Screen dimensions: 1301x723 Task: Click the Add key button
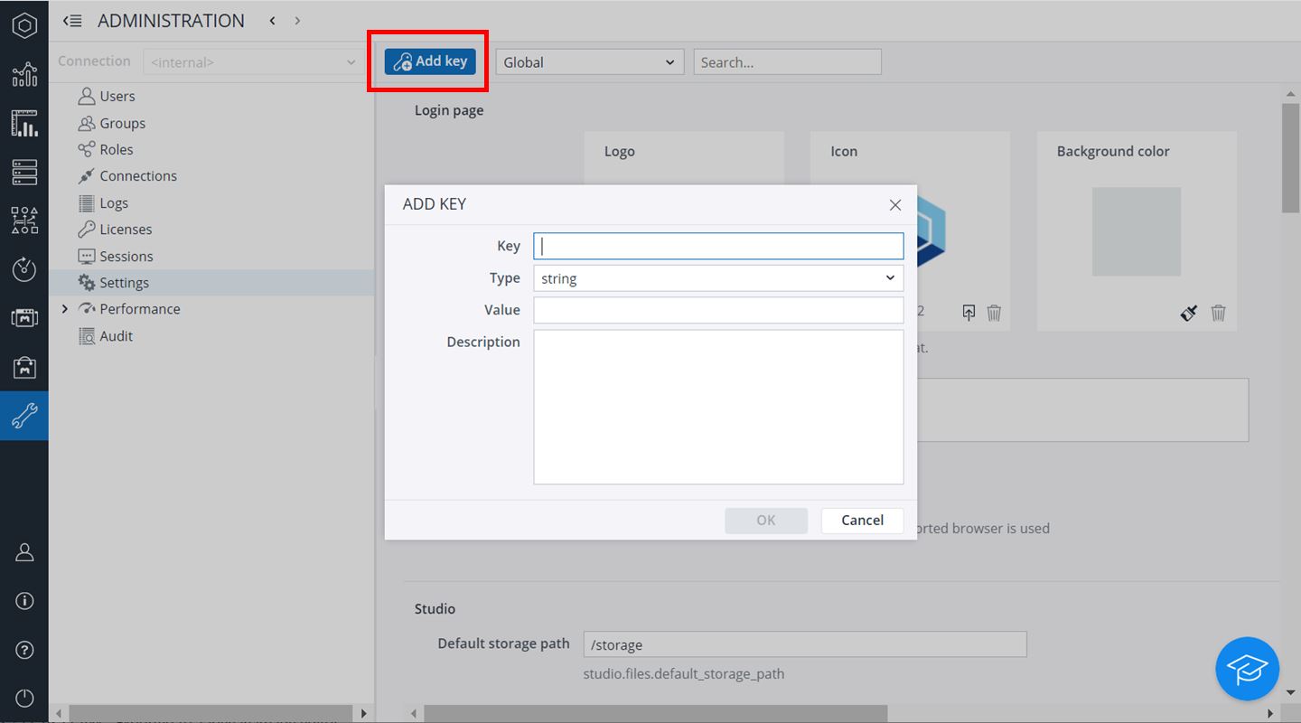point(430,61)
